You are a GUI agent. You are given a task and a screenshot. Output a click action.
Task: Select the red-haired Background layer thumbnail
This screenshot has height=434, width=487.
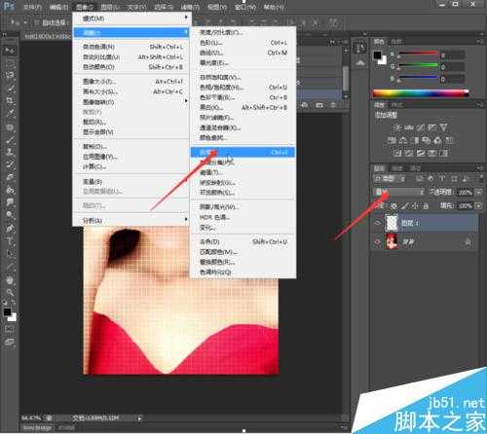(392, 241)
